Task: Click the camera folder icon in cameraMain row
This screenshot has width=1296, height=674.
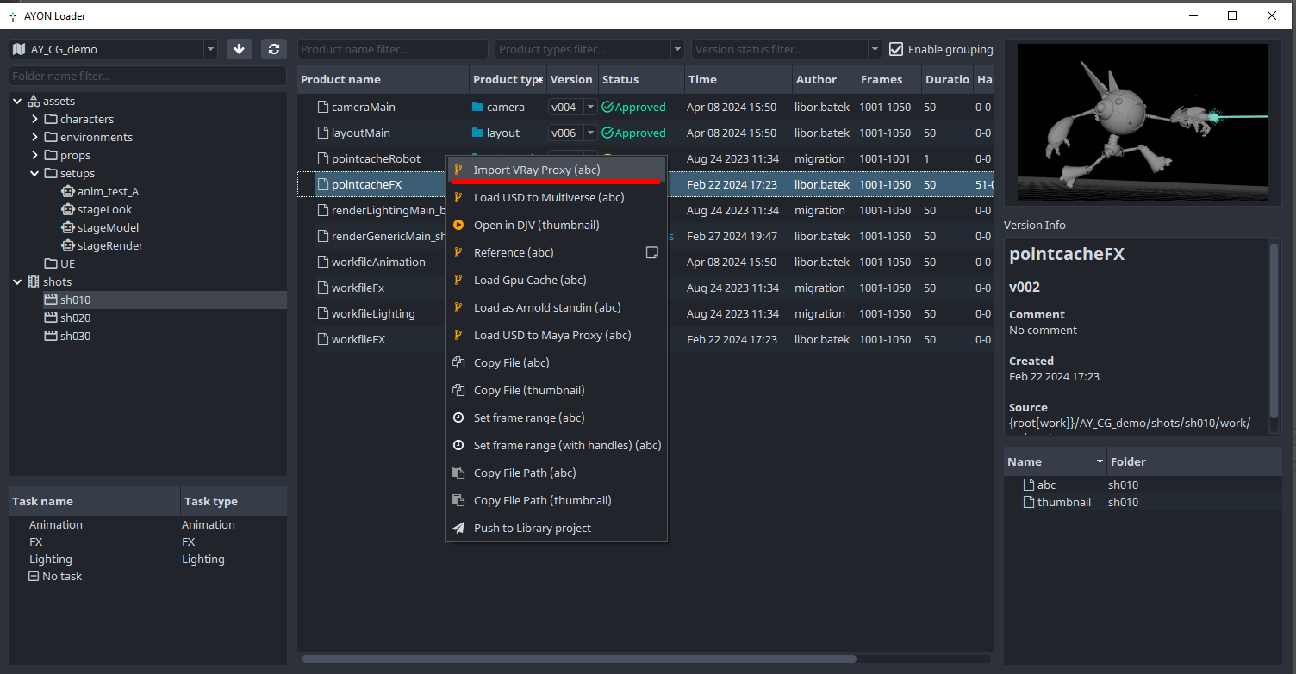Action: point(478,107)
